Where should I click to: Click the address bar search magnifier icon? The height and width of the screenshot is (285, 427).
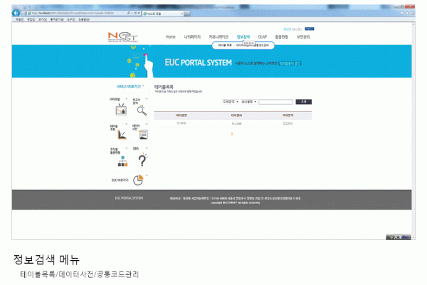129,13
